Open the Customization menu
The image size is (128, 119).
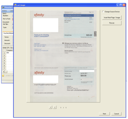(11, 11)
